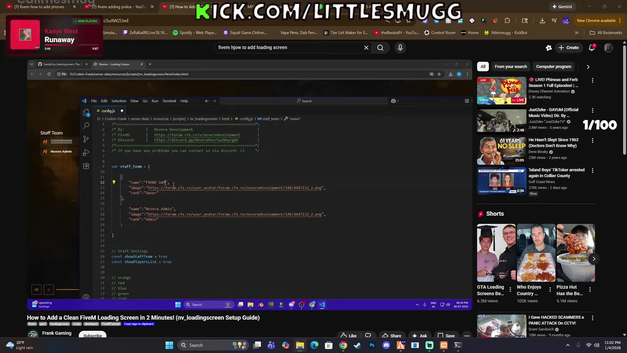Open VS Code Explorer icon in the video
The height and width of the screenshot is (353, 627).
click(x=86, y=113)
